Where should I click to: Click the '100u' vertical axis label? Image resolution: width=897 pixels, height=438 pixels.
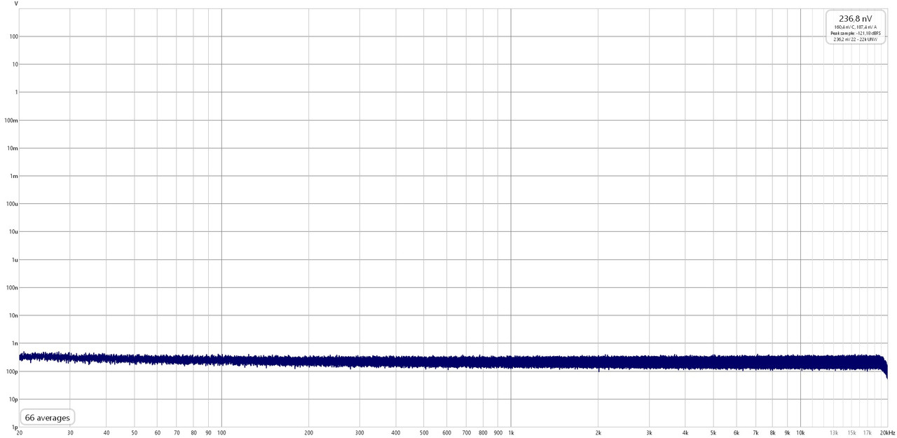[x=11, y=204]
